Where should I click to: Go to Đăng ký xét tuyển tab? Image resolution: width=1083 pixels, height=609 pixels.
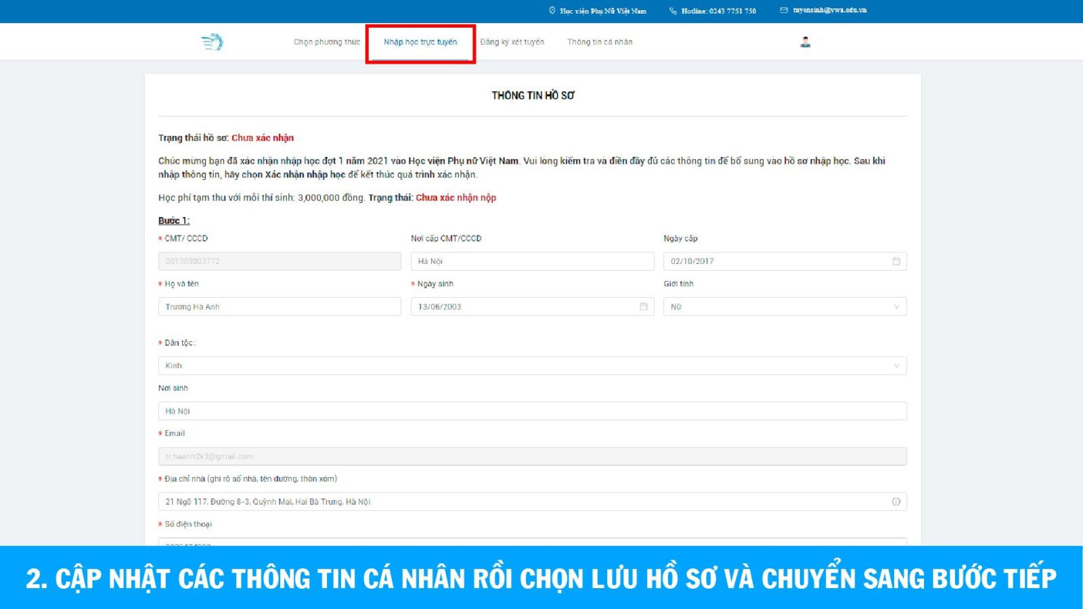tap(512, 42)
